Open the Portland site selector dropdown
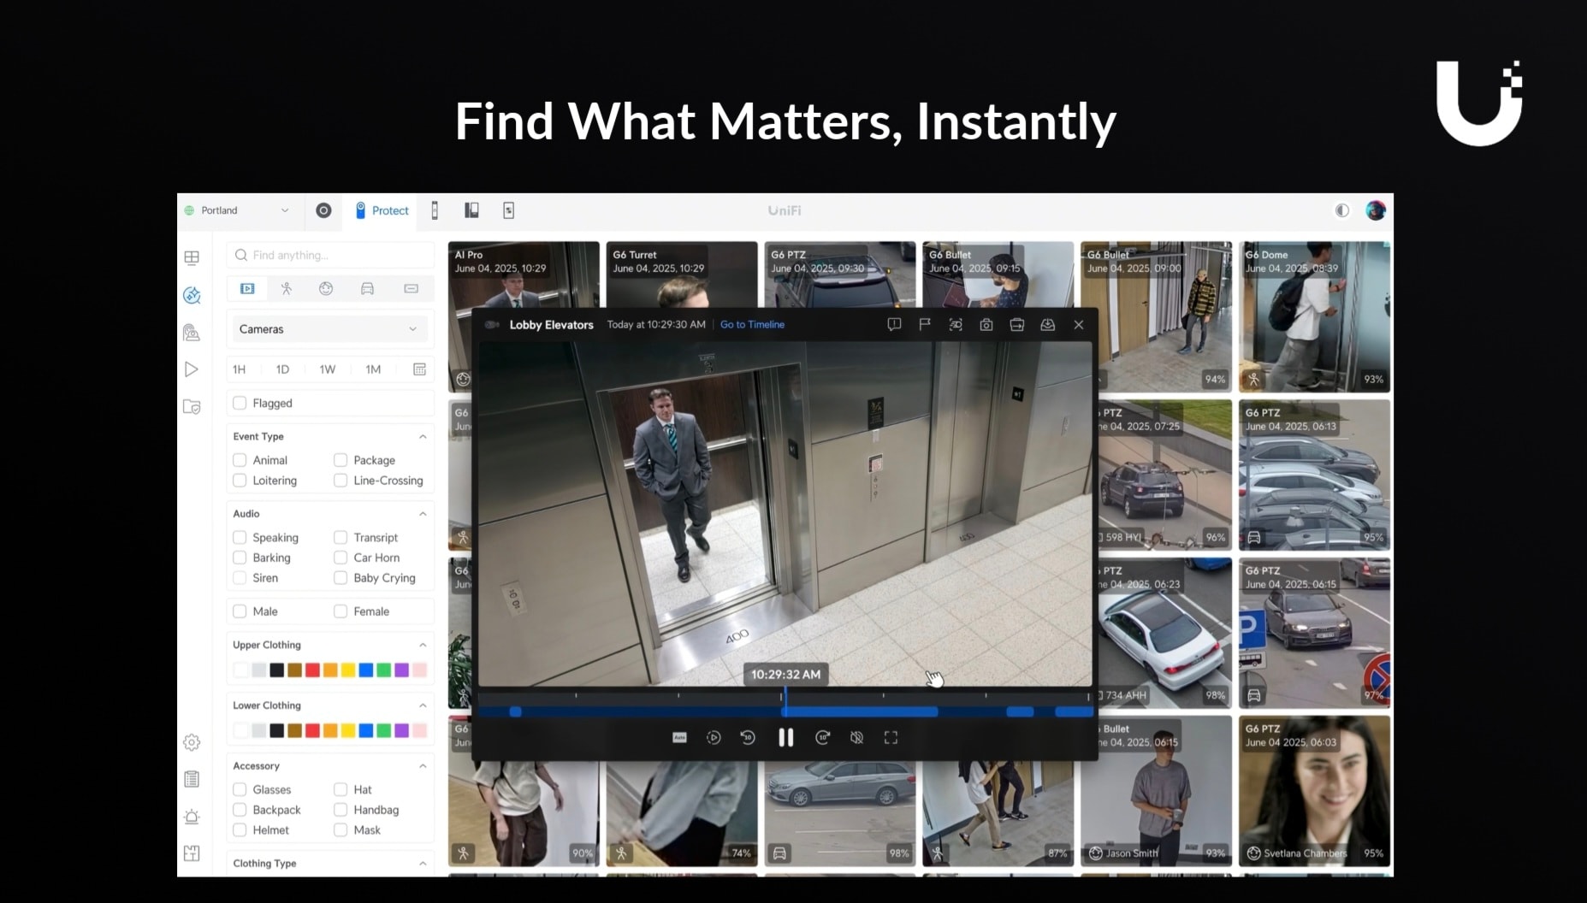The image size is (1587, 903). (x=237, y=210)
